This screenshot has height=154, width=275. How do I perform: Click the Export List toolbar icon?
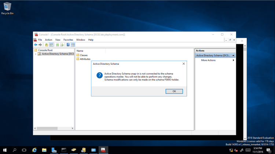[62, 45]
